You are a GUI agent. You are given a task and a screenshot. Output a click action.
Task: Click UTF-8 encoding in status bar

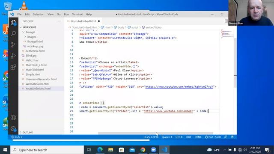pos(179,137)
